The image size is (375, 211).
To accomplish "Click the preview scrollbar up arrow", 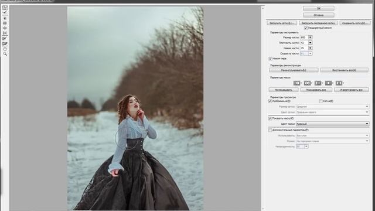I will click(x=263, y=8).
